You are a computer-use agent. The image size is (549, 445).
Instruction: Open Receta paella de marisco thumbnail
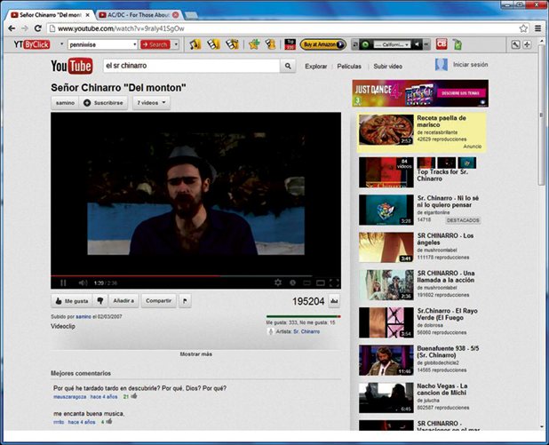coord(386,130)
